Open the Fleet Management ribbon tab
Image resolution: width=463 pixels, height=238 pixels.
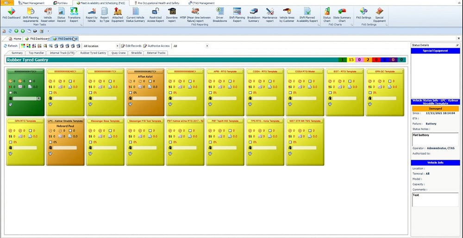pyautogui.click(x=31, y=3)
